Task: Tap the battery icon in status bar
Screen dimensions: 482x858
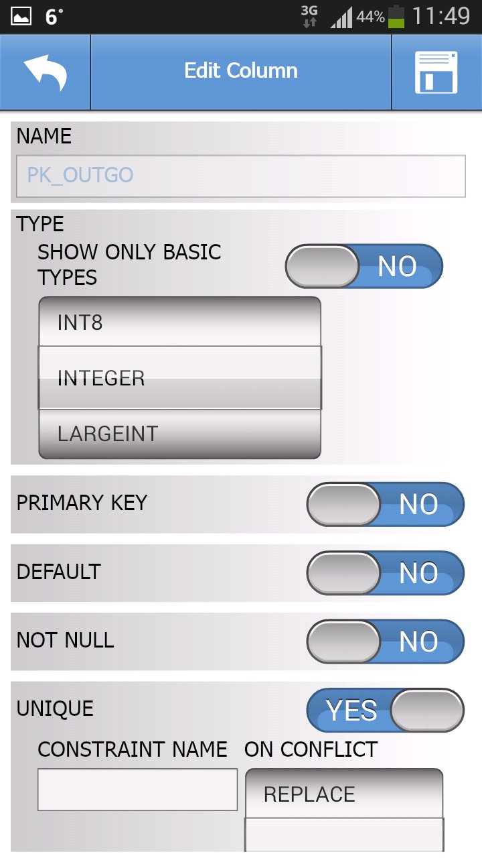Action: coord(396,17)
